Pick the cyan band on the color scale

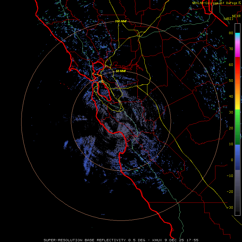[x=237, y=35]
